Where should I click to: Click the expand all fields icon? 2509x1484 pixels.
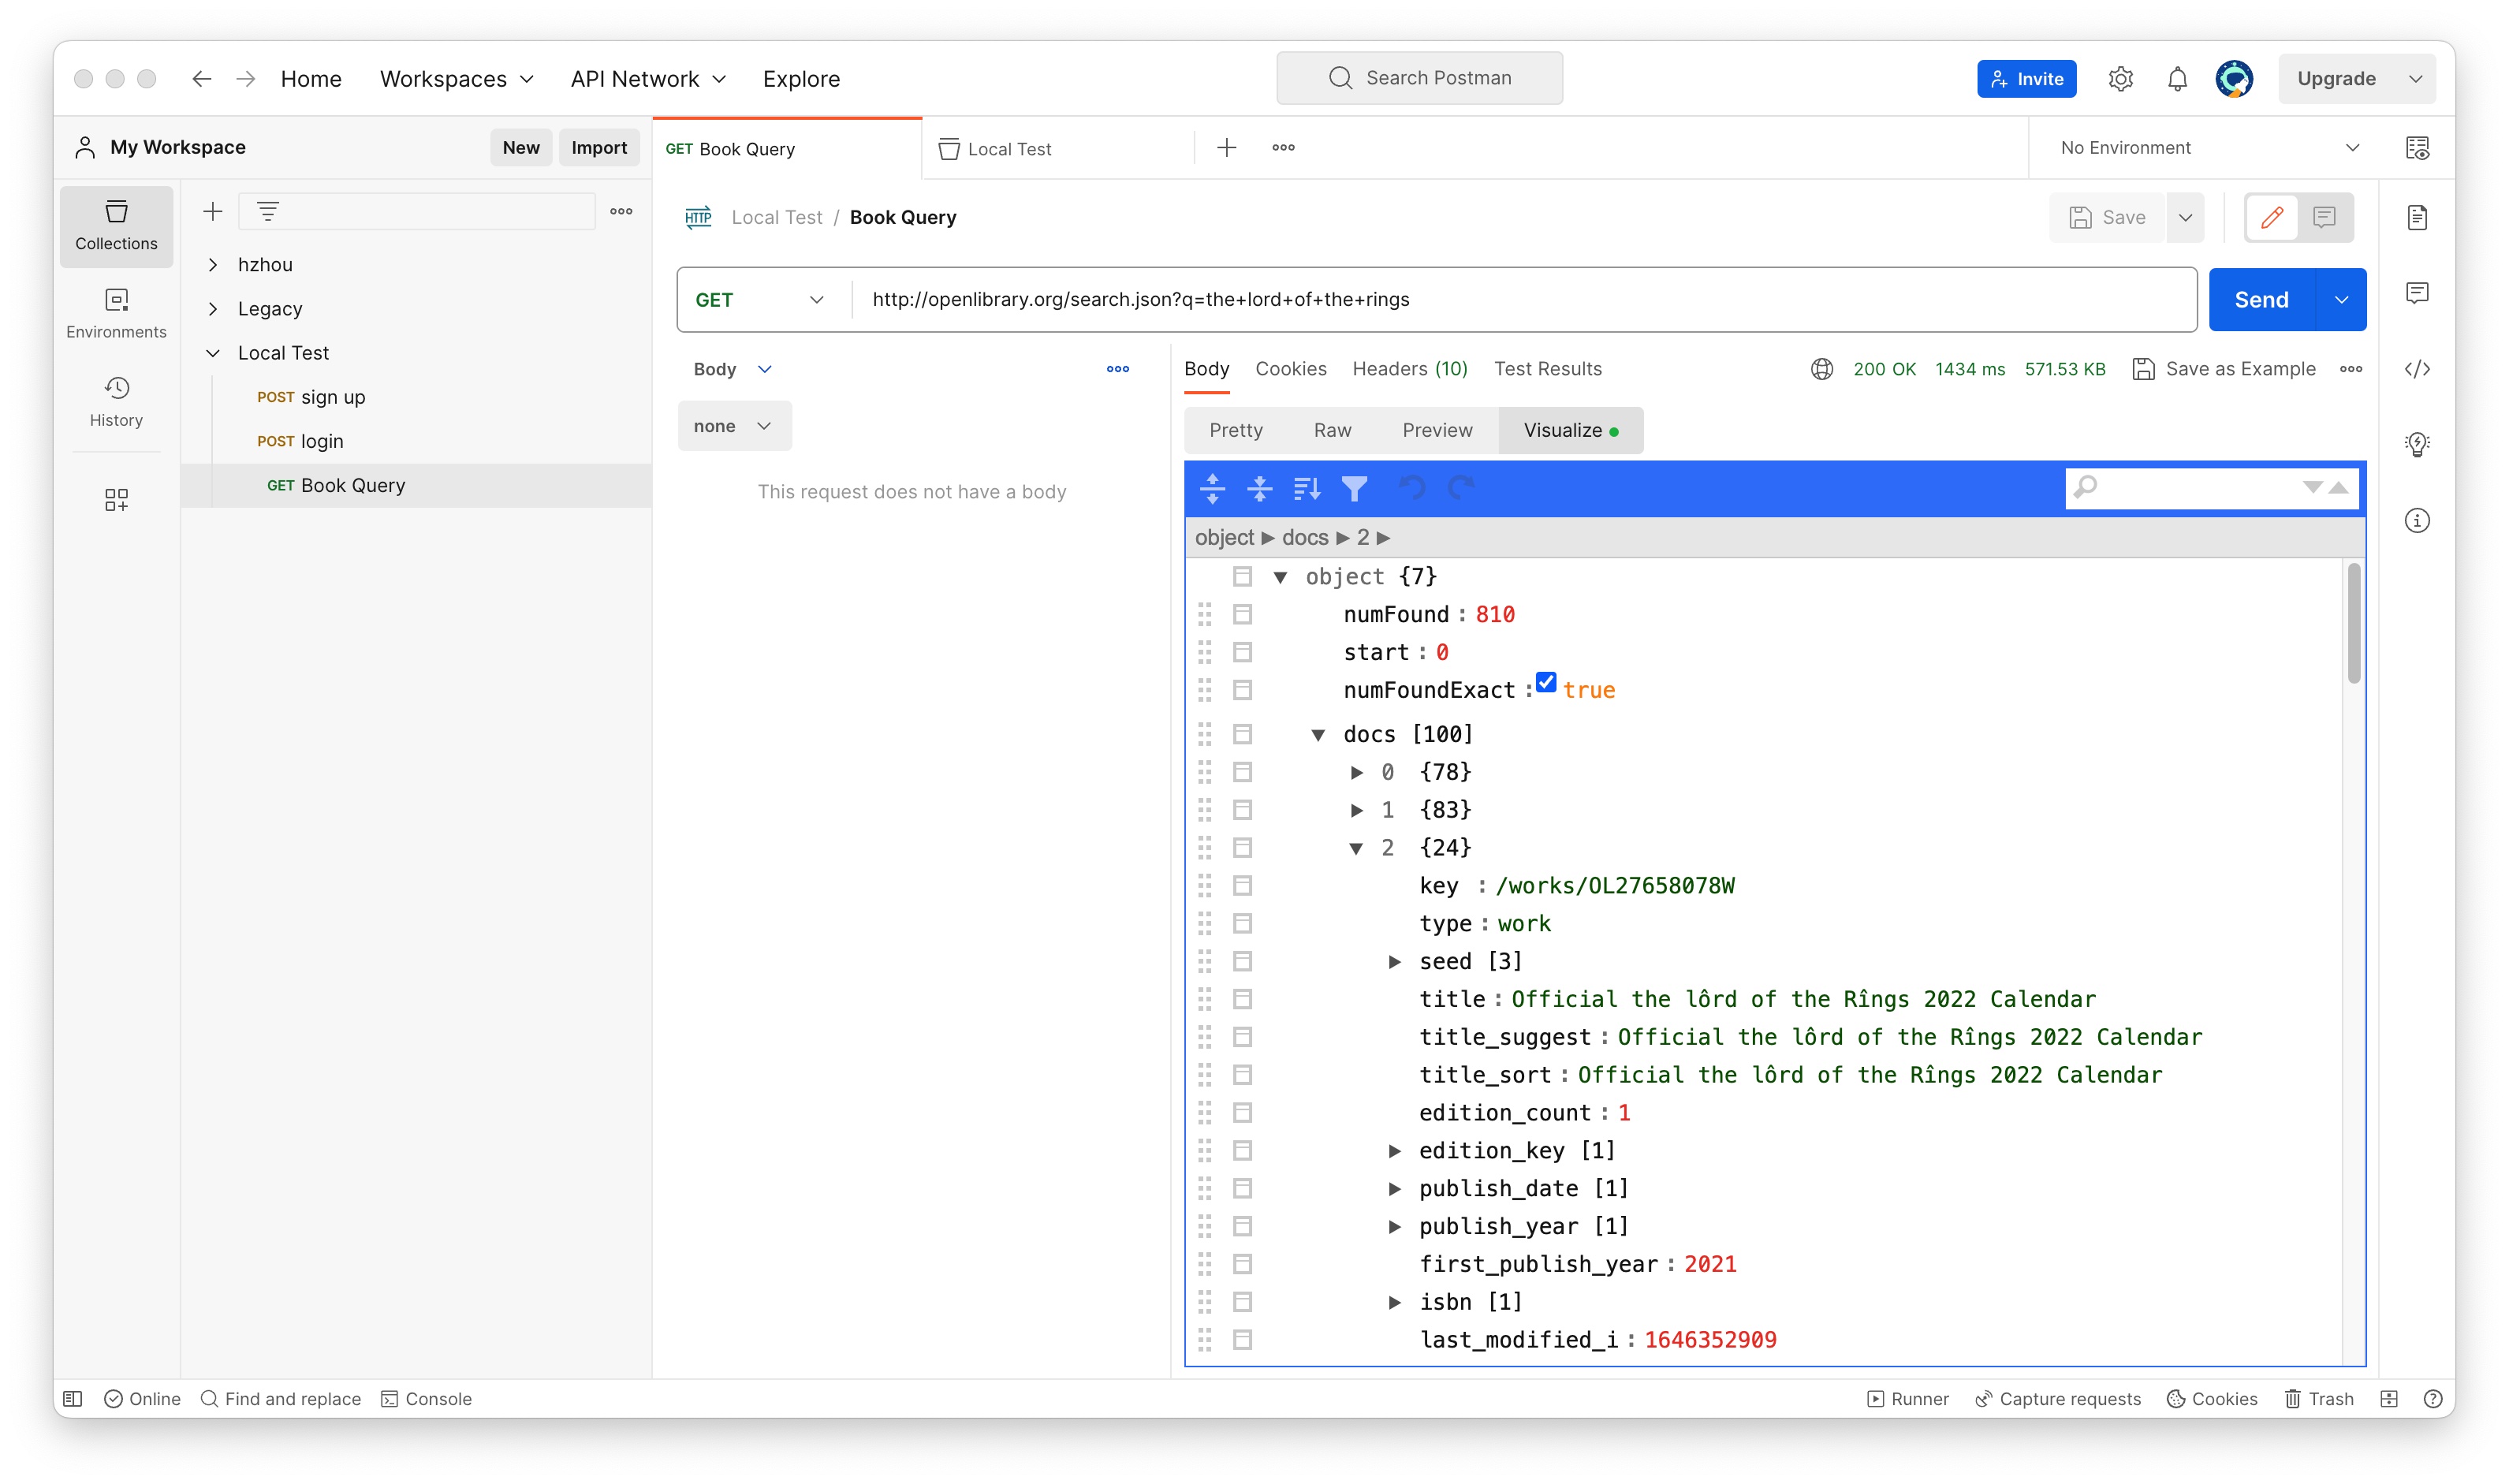(x=1212, y=488)
